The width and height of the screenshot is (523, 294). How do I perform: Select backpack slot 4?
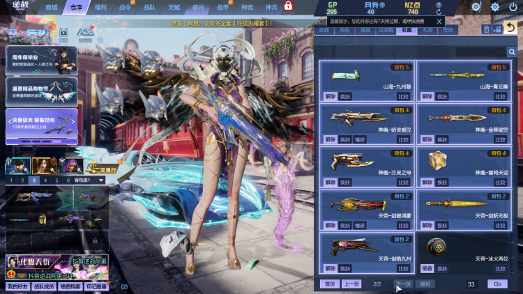pos(45,180)
